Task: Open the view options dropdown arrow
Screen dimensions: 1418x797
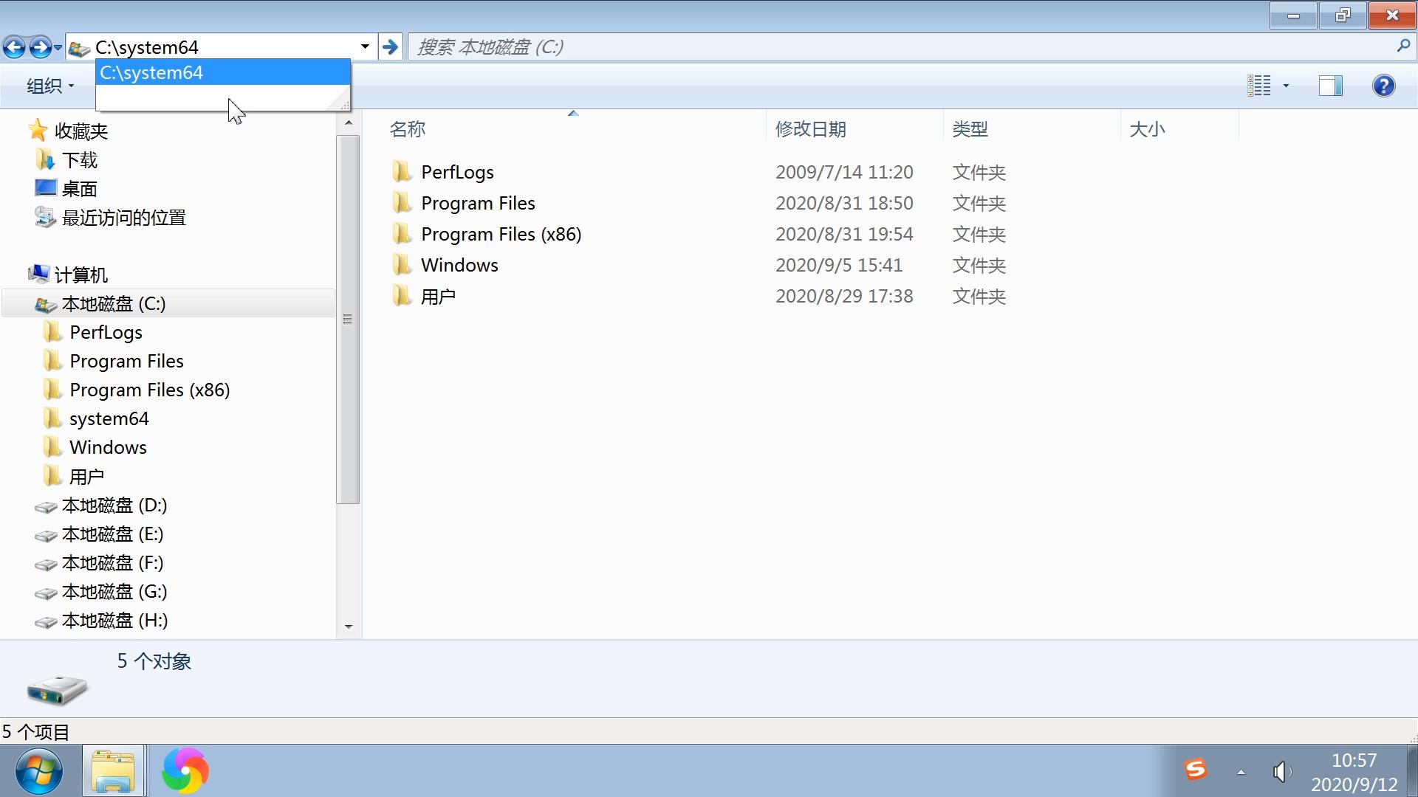Action: click(x=1286, y=86)
